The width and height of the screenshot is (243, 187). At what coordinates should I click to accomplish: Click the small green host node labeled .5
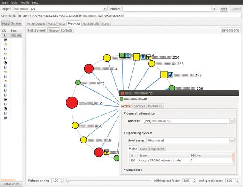click(x=78, y=83)
